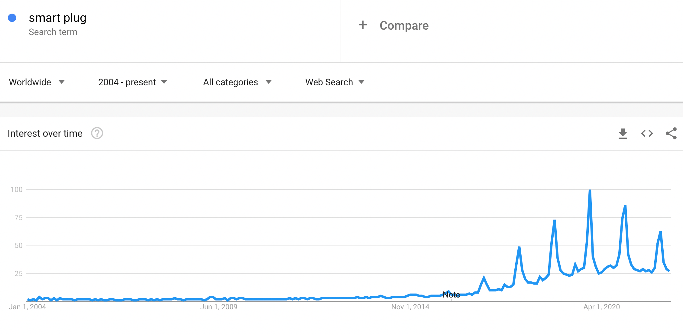Click the Interest over time heading
The image size is (683, 335).
coord(45,133)
